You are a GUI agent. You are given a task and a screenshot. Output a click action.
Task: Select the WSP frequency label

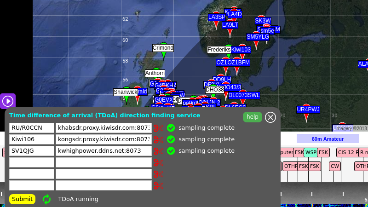(x=310, y=152)
